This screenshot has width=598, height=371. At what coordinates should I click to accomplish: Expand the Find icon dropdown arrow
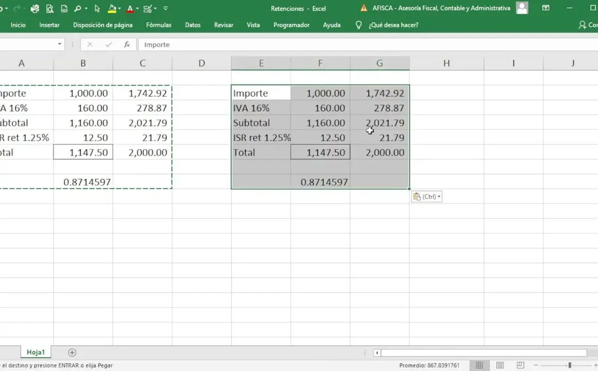86,8
